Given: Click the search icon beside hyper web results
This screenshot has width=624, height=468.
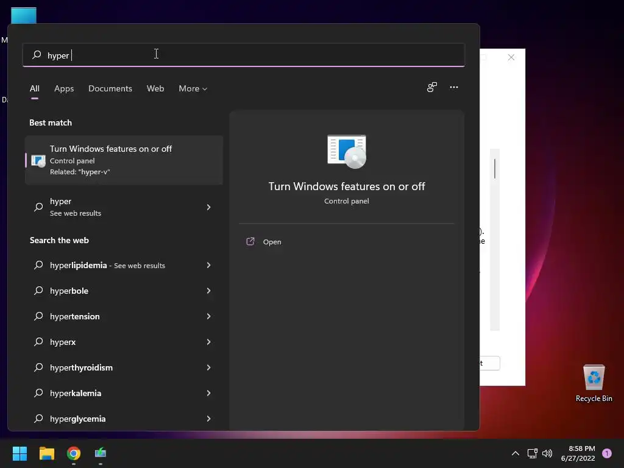Looking at the screenshot, I should point(38,207).
